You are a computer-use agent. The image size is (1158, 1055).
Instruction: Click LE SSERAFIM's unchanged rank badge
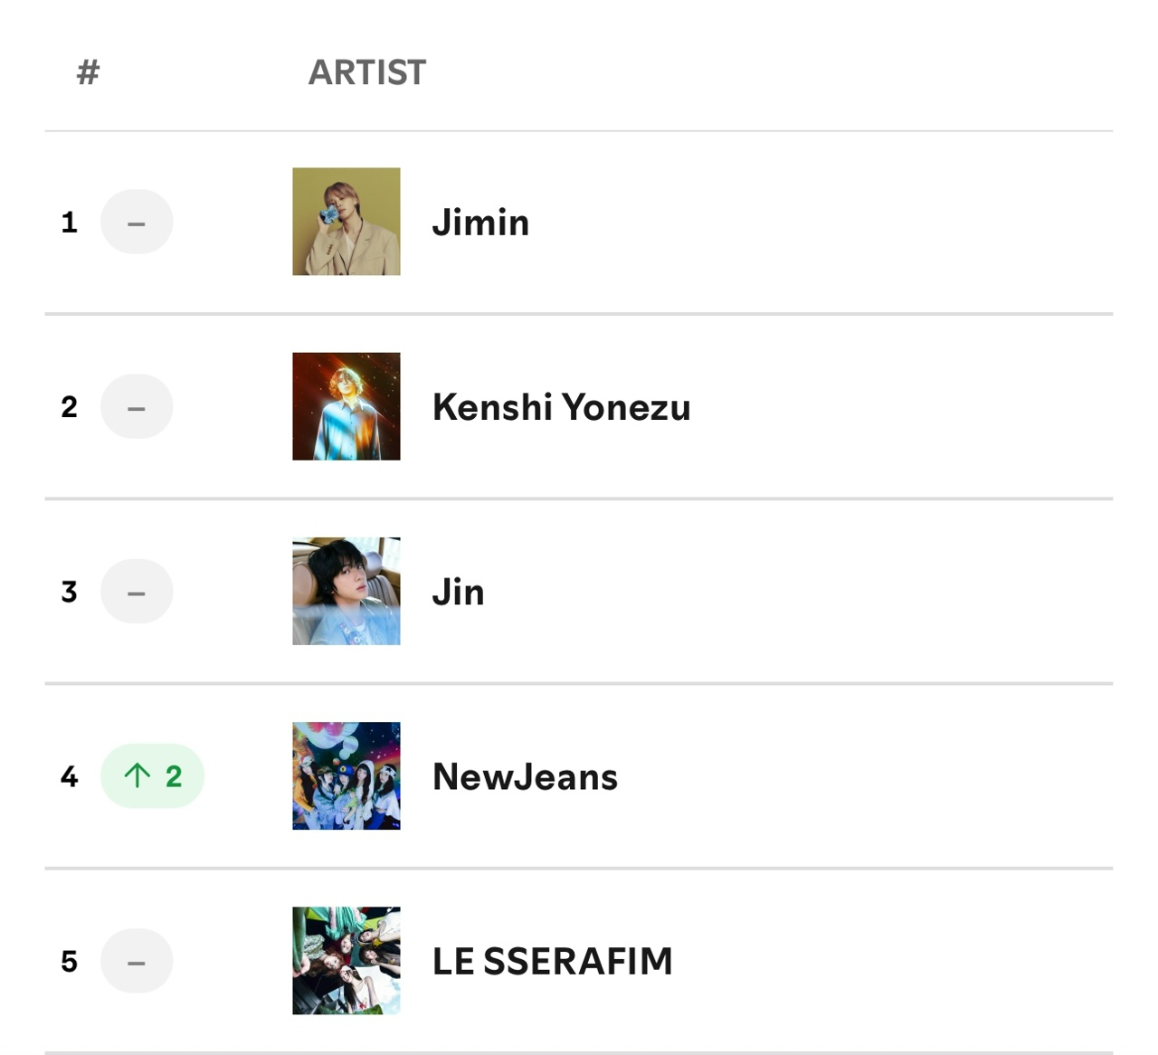(x=137, y=960)
